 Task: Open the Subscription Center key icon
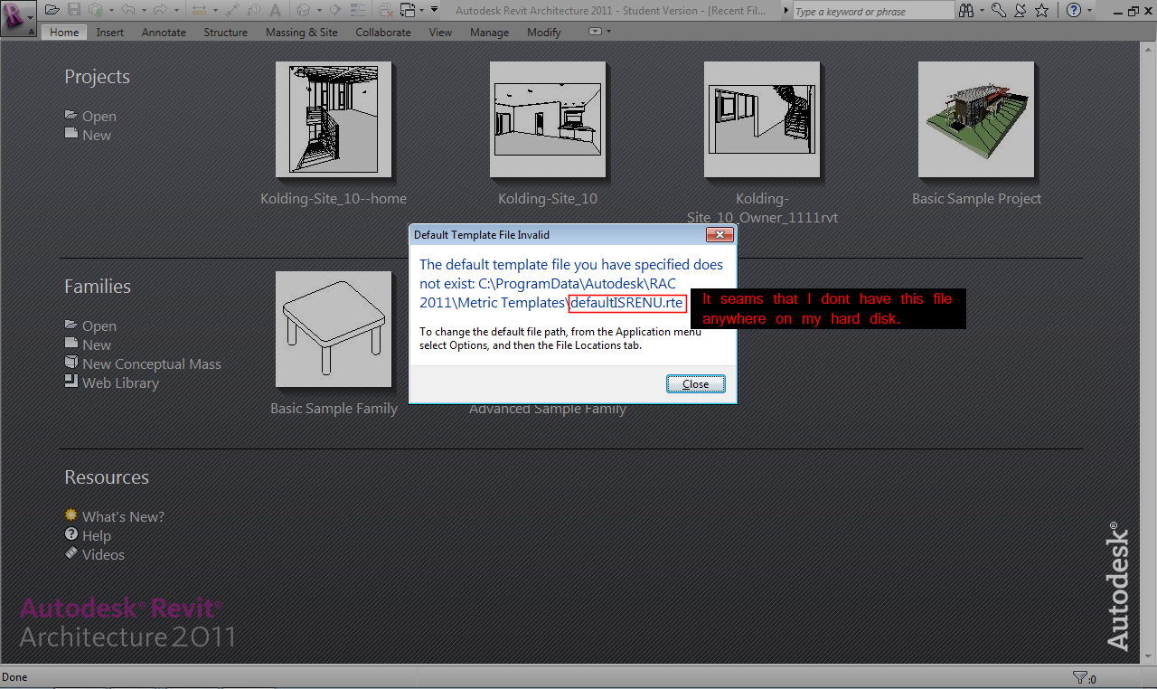[x=999, y=10]
